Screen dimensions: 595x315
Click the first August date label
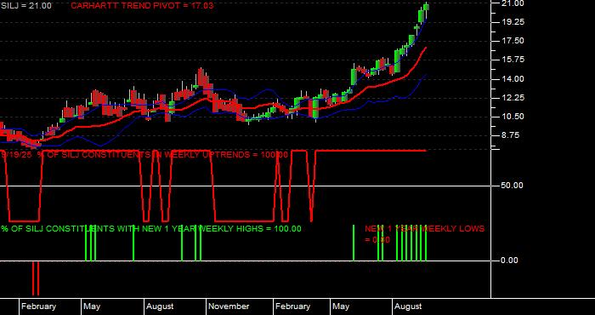click(160, 306)
